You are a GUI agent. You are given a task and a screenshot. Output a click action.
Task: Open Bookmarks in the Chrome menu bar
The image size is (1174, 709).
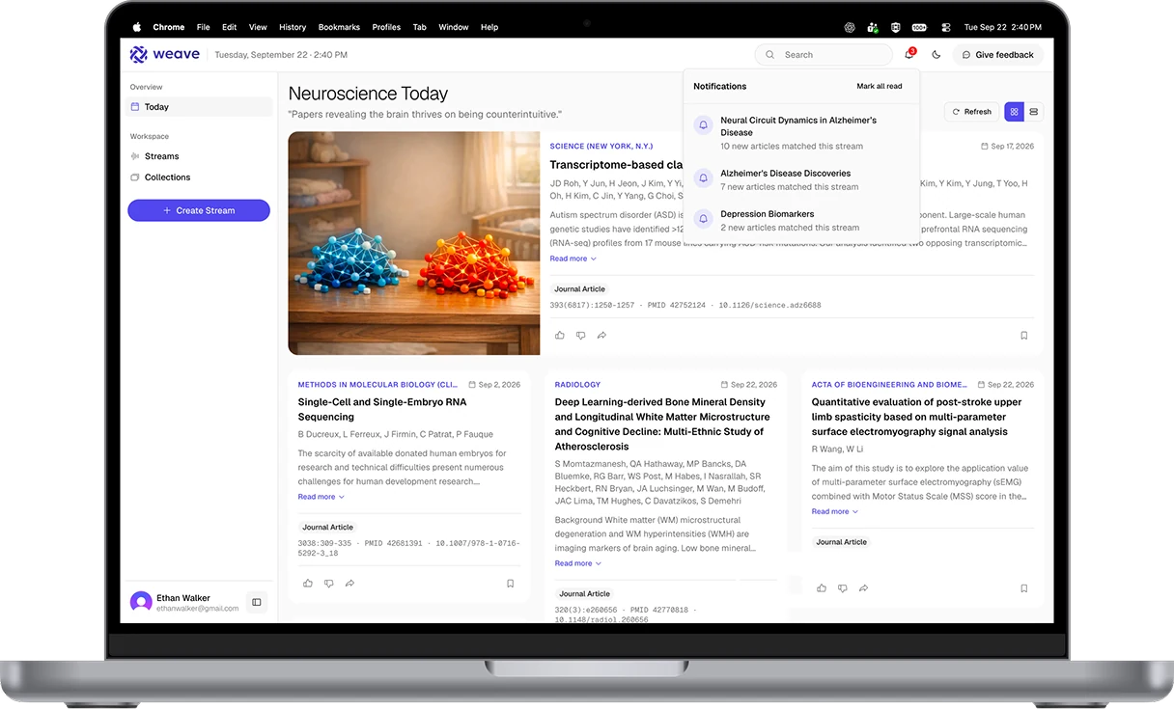(x=339, y=27)
